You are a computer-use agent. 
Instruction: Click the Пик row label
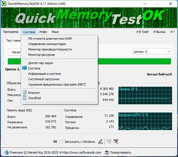click(10, 101)
